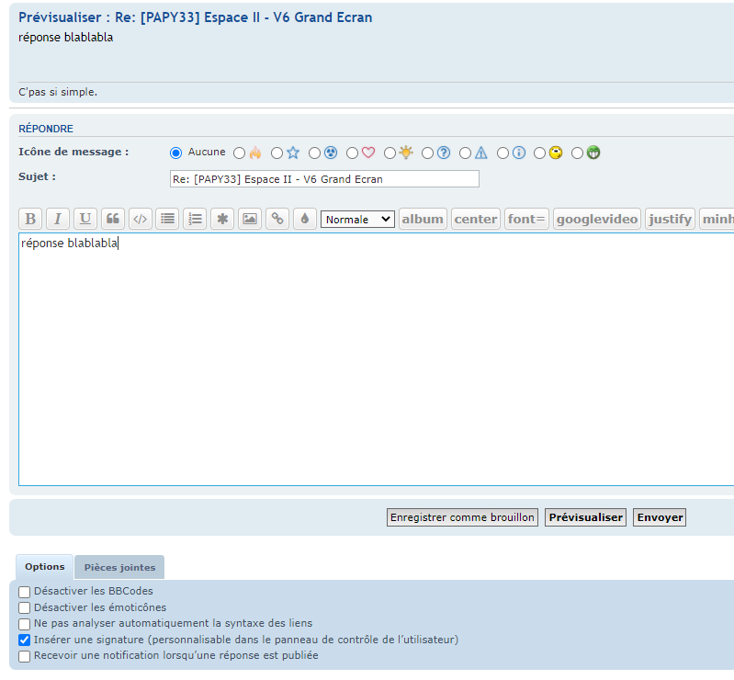Insert the googlevideo BBCode tag
The width and height of the screenshot is (734, 680).
pos(596,219)
